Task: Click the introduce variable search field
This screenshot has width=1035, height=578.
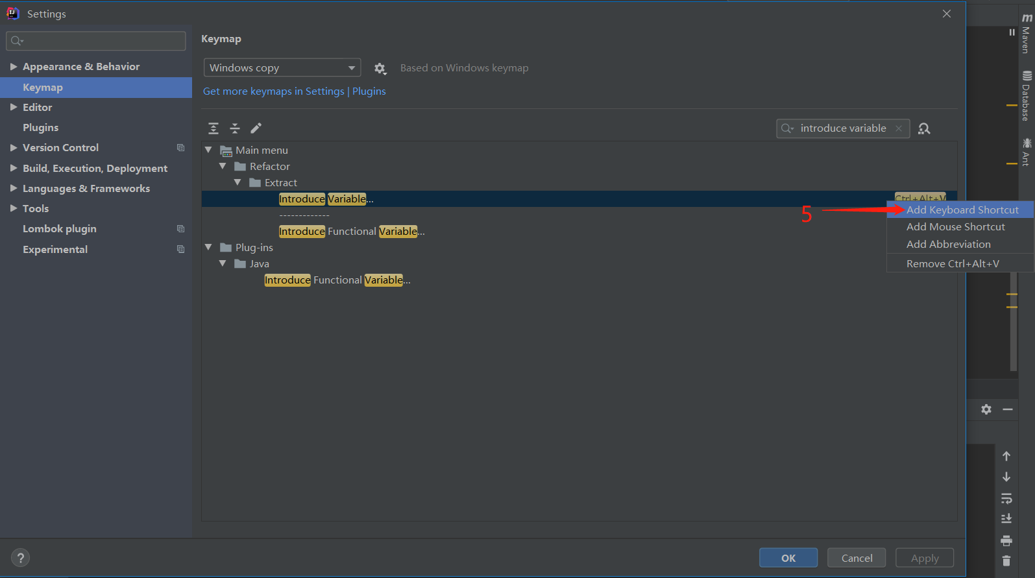Action: (843, 128)
